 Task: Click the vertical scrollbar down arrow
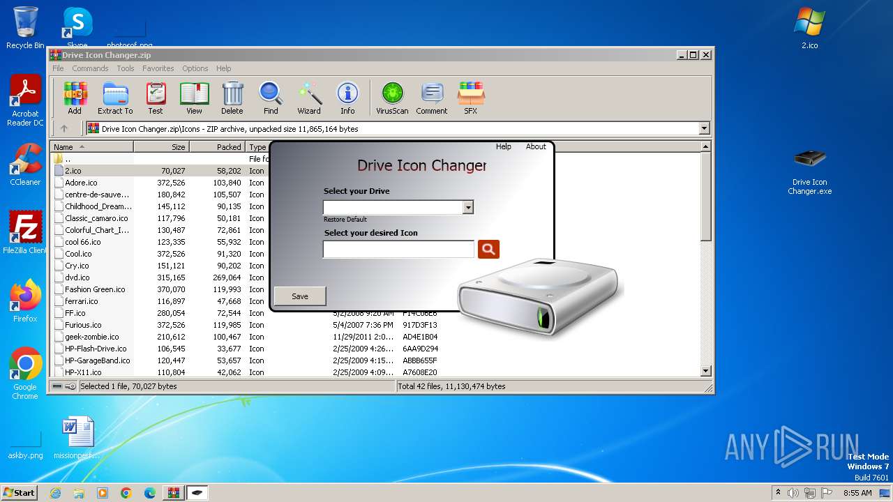[x=705, y=371]
